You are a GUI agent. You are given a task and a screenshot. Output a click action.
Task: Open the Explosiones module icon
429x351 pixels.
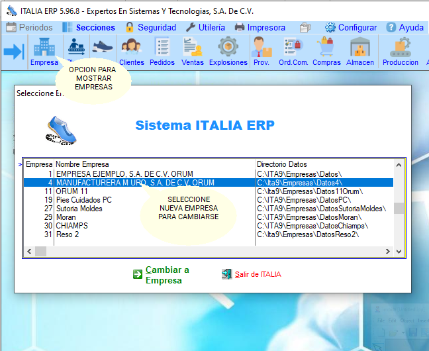[x=228, y=52]
